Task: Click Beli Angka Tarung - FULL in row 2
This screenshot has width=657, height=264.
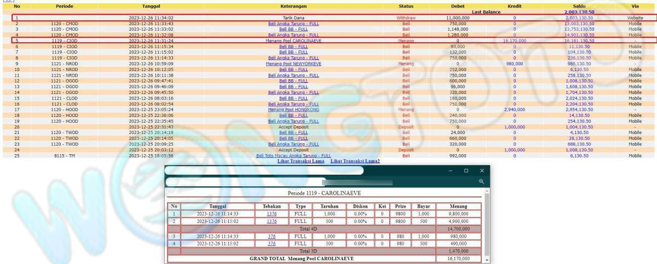Action: (x=293, y=24)
